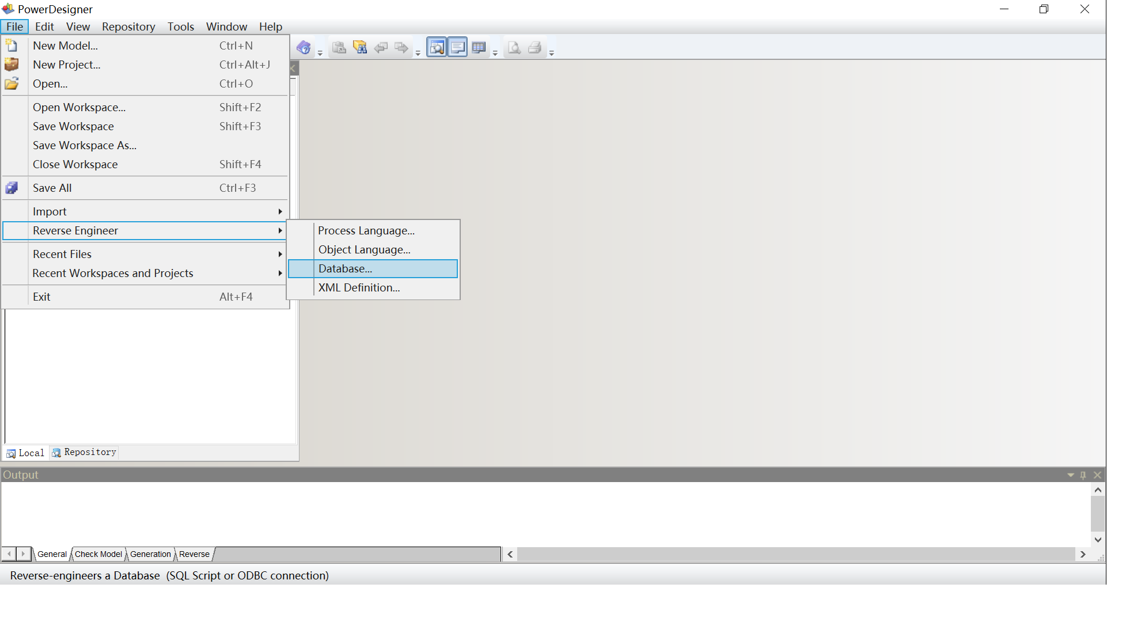Select Save Workspace menu entry
The image size is (1126, 618).
point(145,126)
